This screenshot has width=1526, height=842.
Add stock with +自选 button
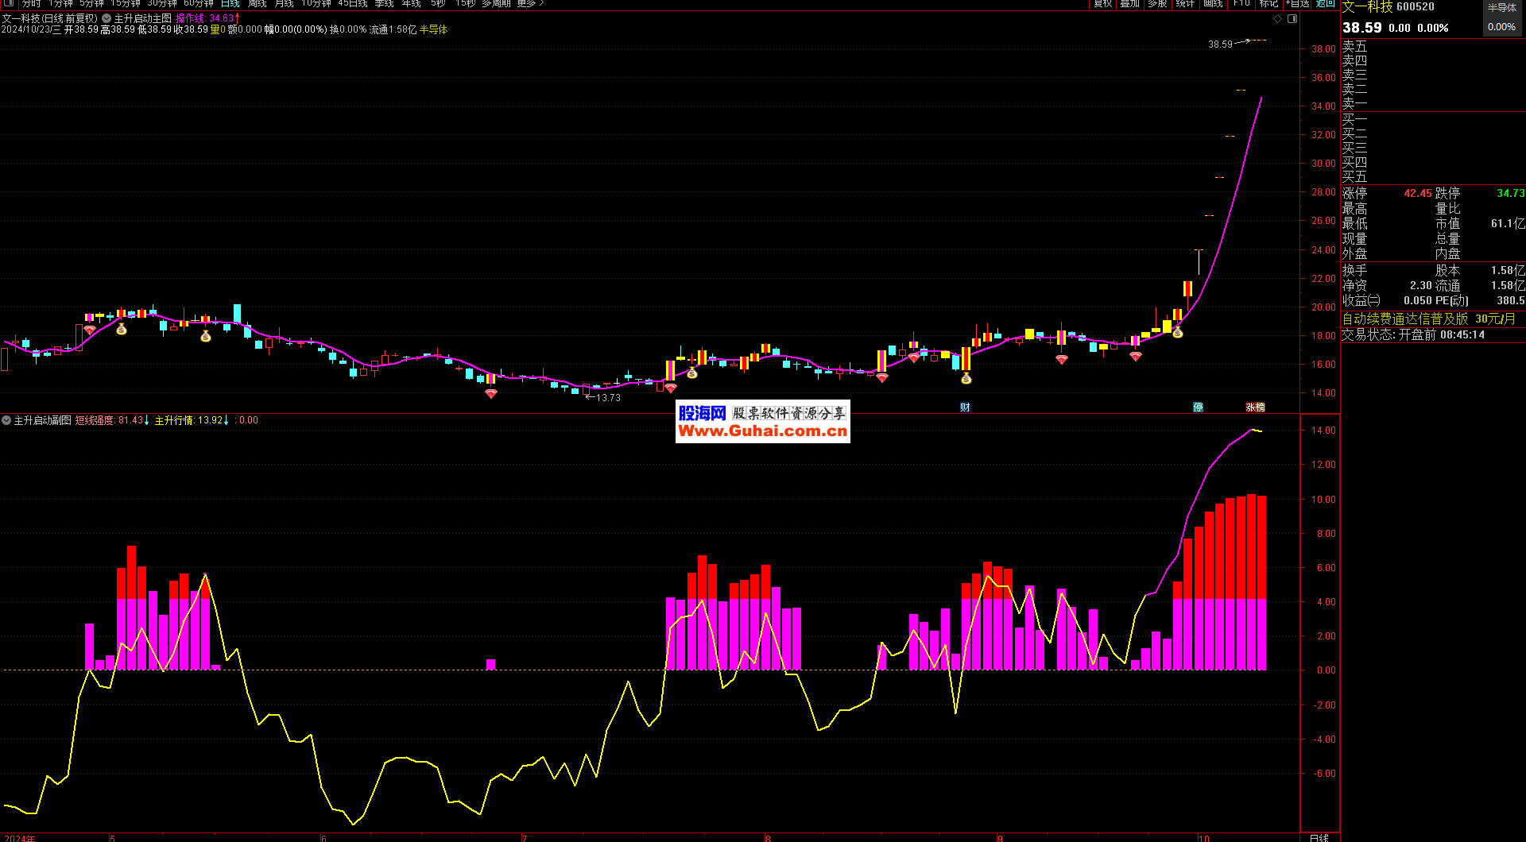point(1296,4)
